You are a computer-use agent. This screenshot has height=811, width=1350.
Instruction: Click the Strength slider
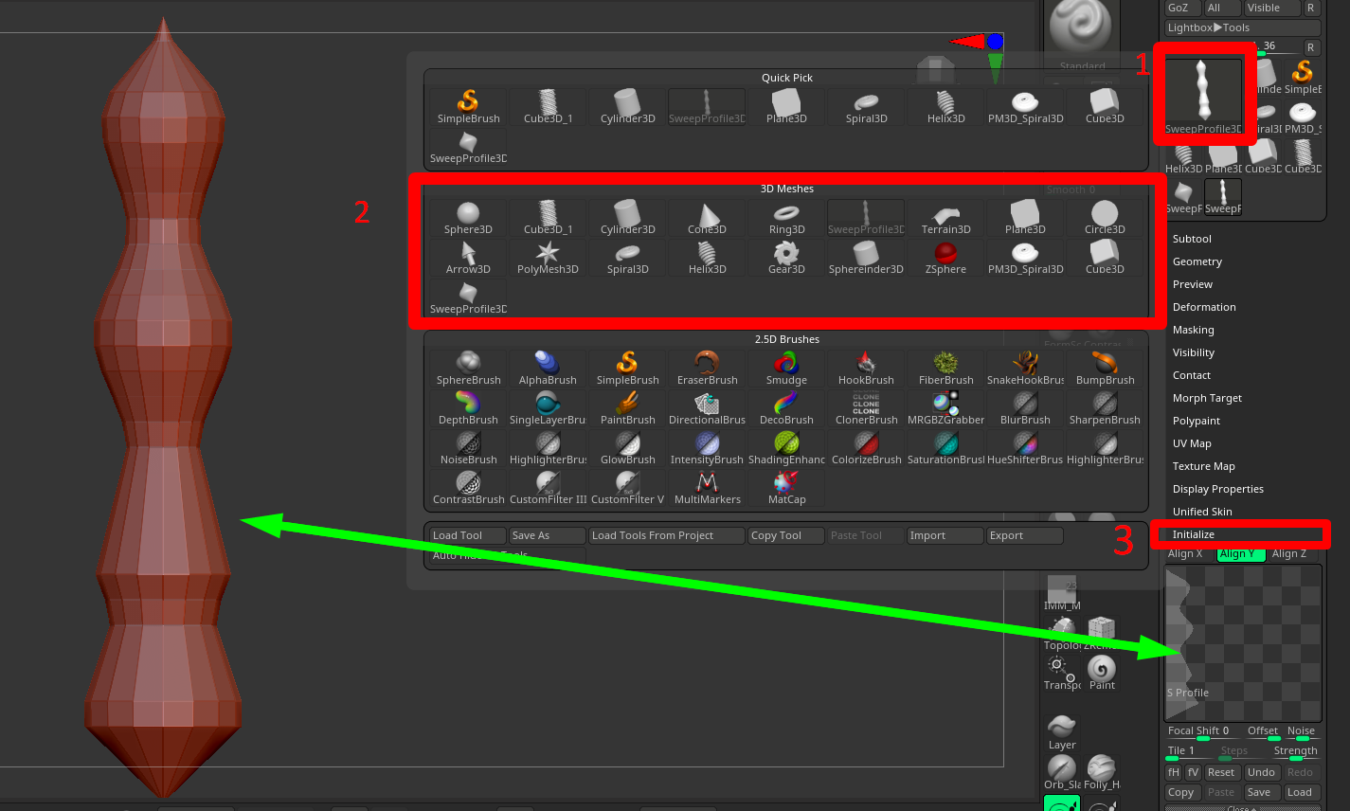pyautogui.click(x=1295, y=751)
